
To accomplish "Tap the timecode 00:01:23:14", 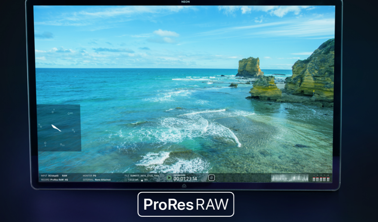I will point(185,179).
